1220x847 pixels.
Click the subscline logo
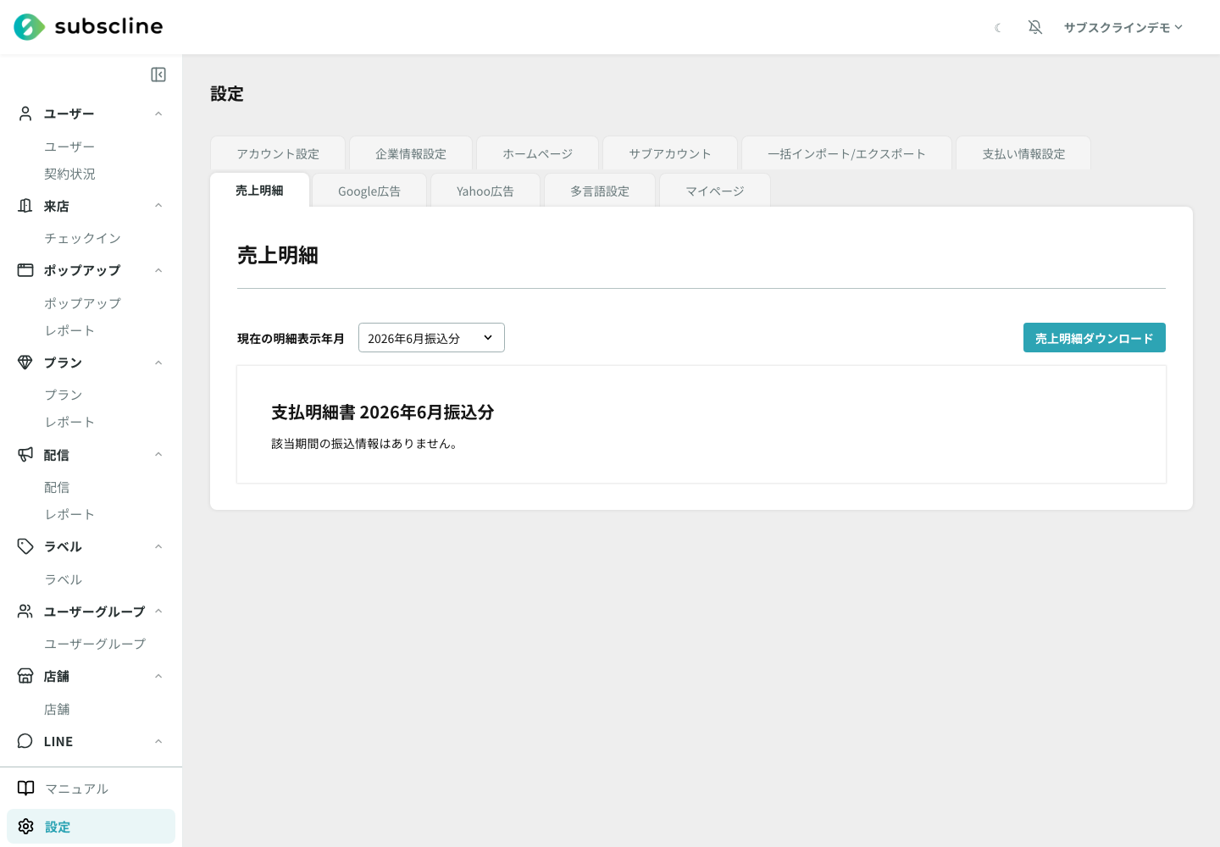[88, 27]
